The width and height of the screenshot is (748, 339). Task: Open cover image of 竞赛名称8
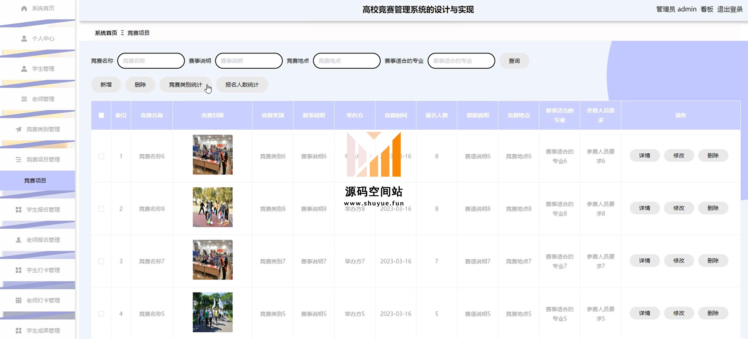[x=213, y=207]
